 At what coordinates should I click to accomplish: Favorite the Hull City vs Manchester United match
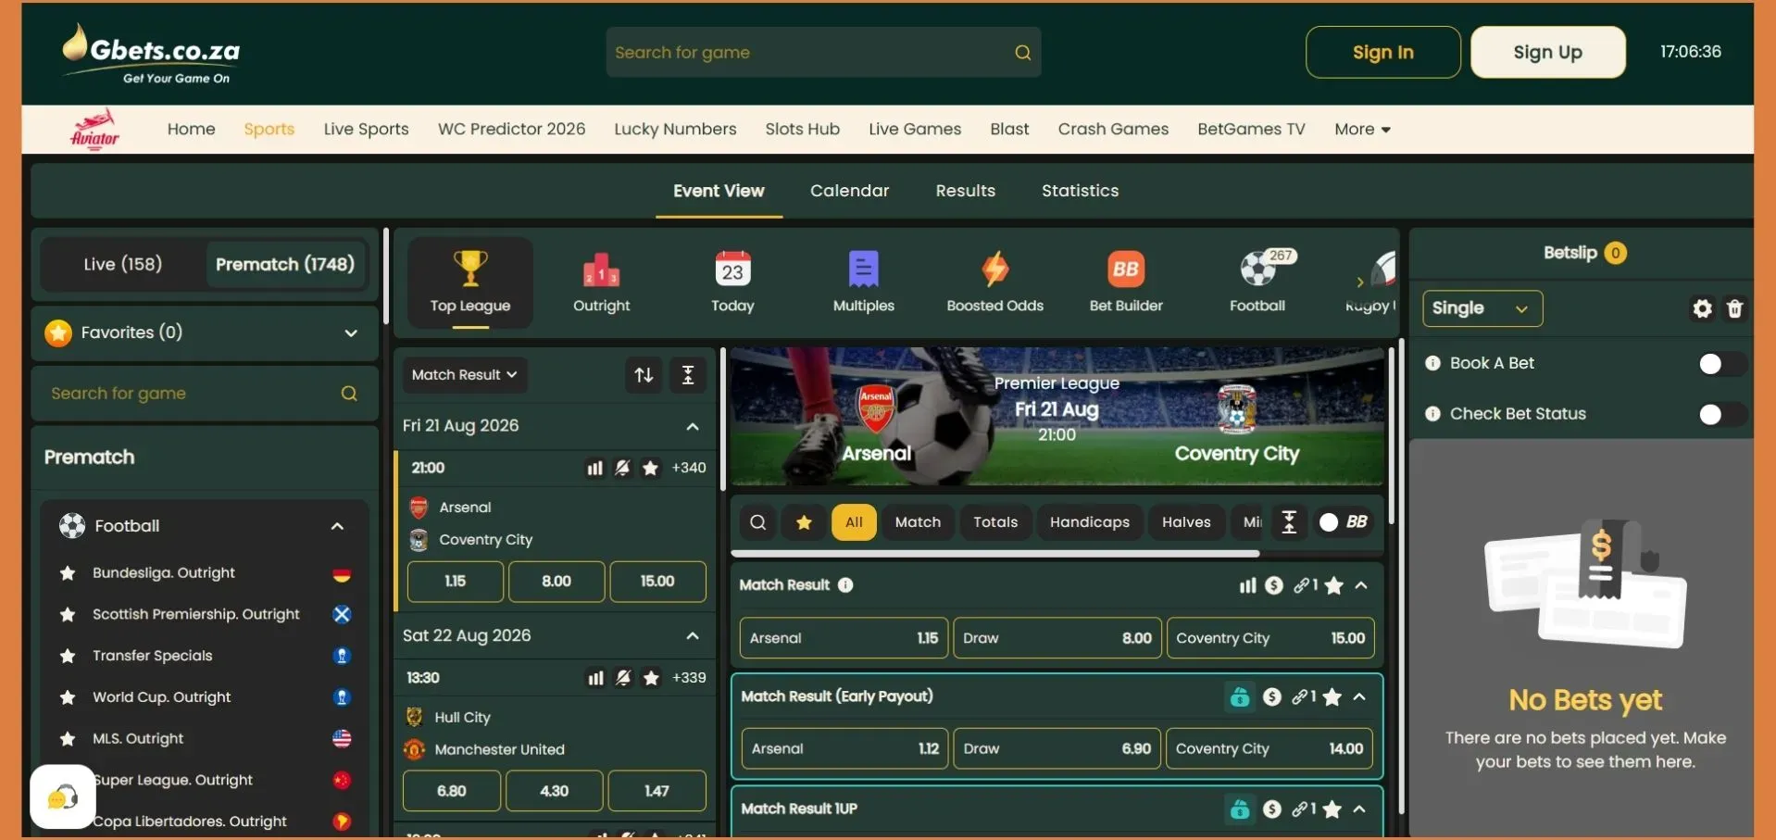652,678
